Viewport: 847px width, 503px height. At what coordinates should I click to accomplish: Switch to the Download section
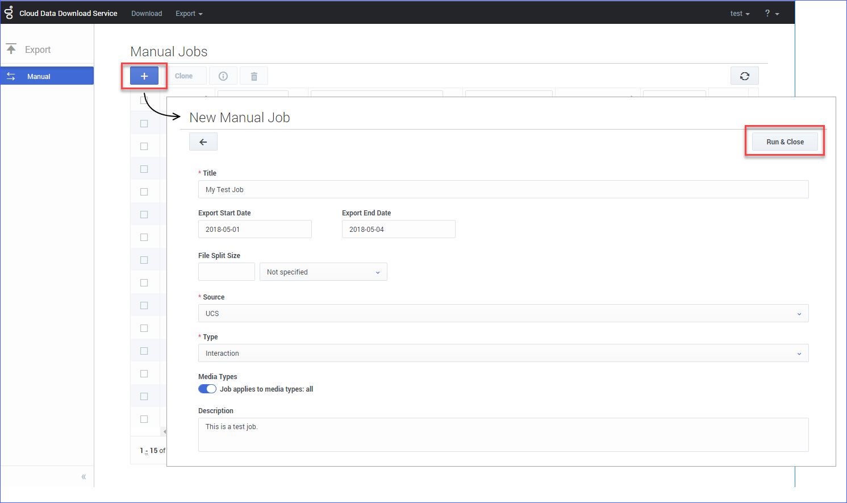pyautogui.click(x=147, y=13)
